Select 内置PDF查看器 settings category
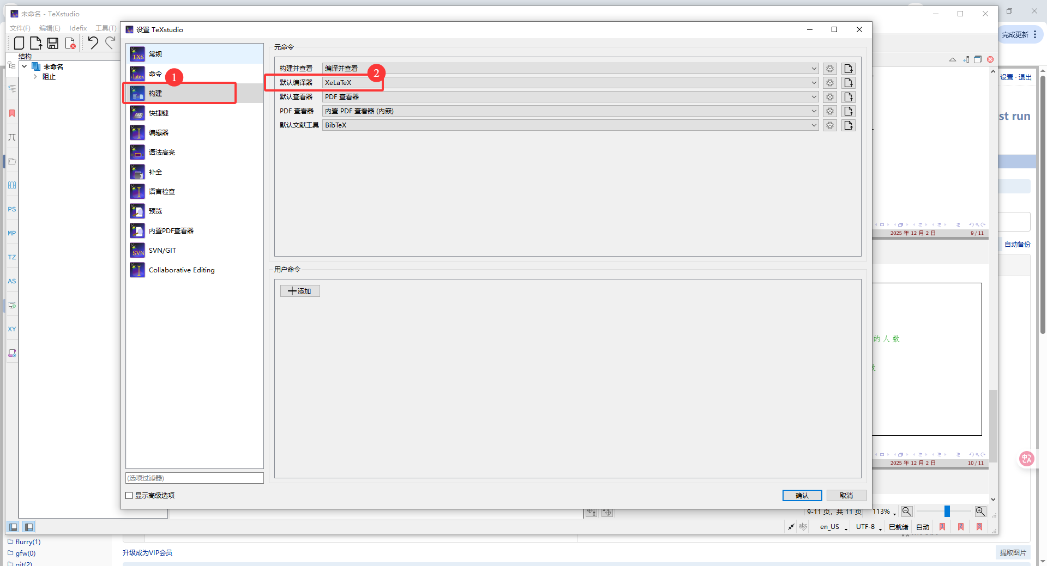The width and height of the screenshot is (1047, 566). point(195,230)
